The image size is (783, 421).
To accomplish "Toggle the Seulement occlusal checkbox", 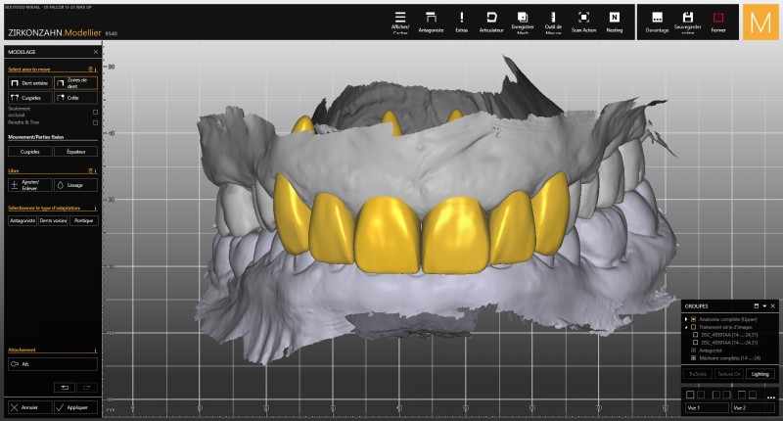I will click(95, 112).
